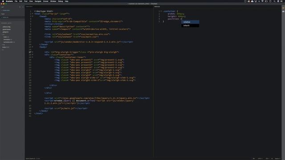The width and height of the screenshot is (285, 160).
Task: Toggle the Spaces indentation setting in status bar
Action: click(x=278, y=159)
